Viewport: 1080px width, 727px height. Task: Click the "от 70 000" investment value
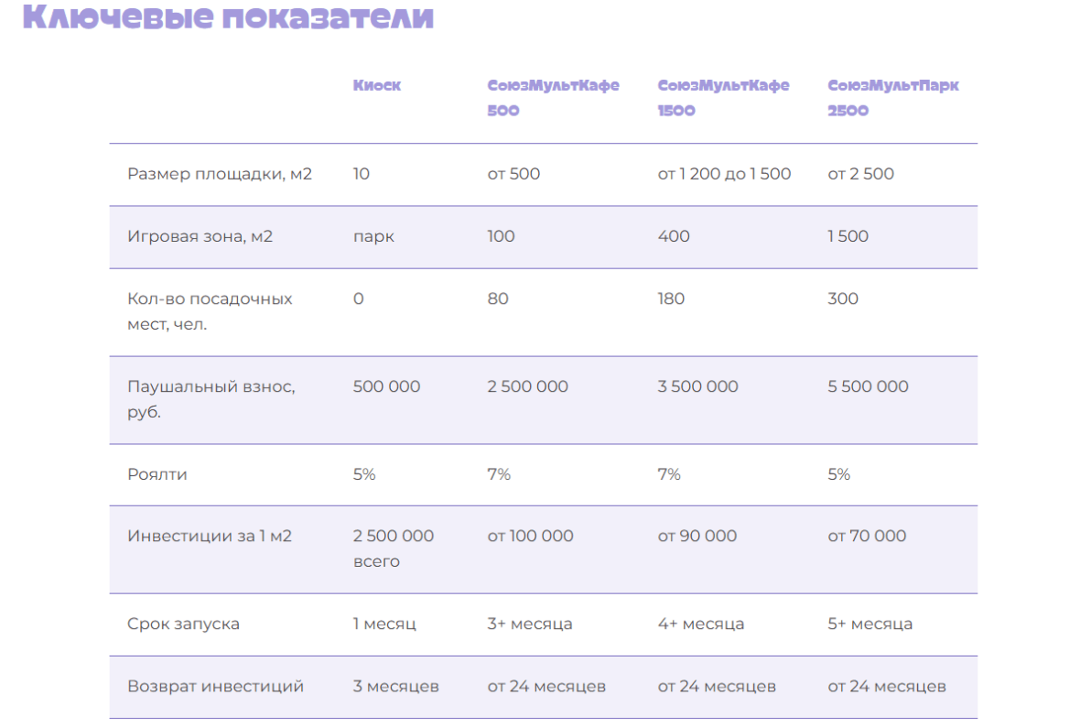[x=867, y=536]
